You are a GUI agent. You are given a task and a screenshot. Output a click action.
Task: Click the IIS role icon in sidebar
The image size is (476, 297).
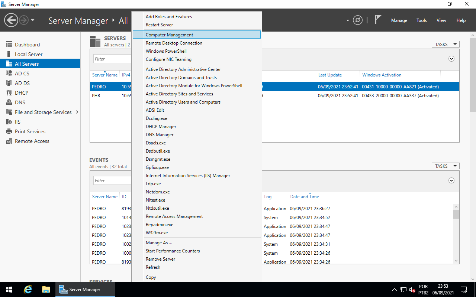click(x=9, y=122)
